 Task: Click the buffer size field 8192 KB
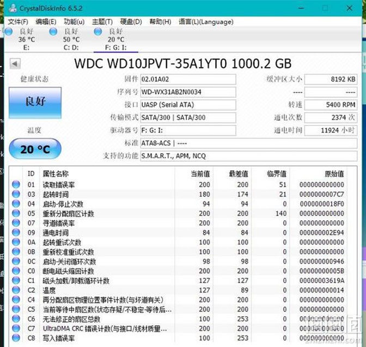(331, 79)
